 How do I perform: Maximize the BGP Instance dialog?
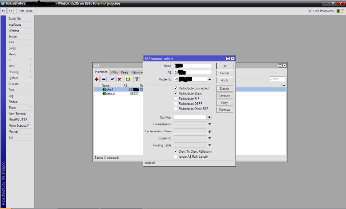[x=228, y=59]
